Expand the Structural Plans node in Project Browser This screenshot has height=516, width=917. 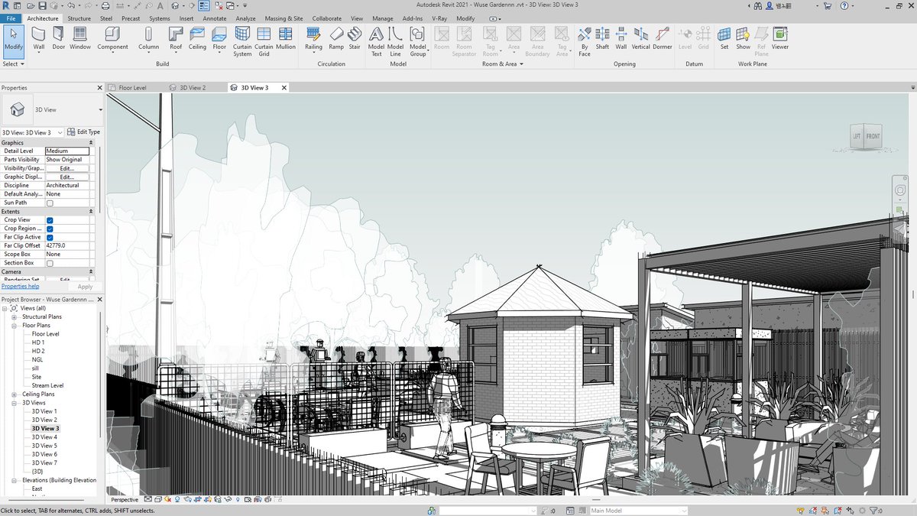pyautogui.click(x=12, y=316)
